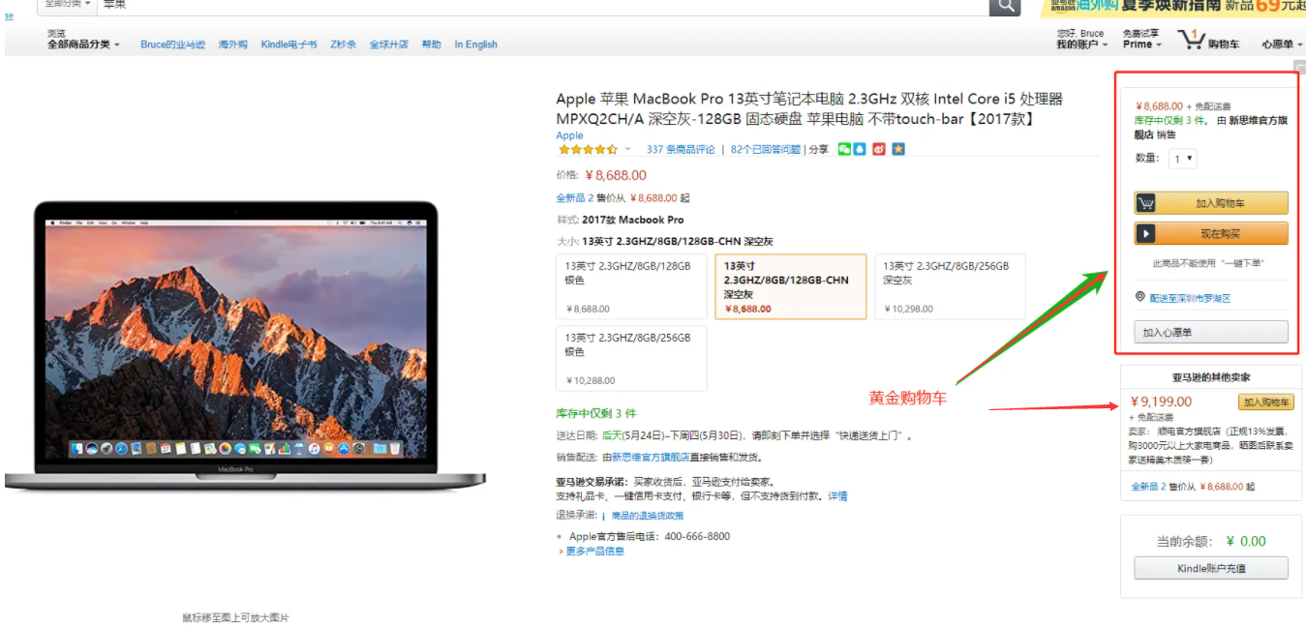Open 帮助 nav link
This screenshot has width=1306, height=626.
pyautogui.click(x=431, y=45)
